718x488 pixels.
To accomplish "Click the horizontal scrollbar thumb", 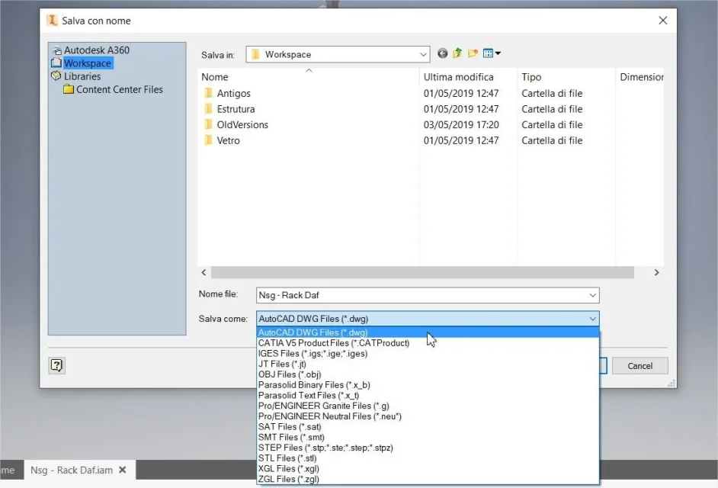I will point(422,273).
